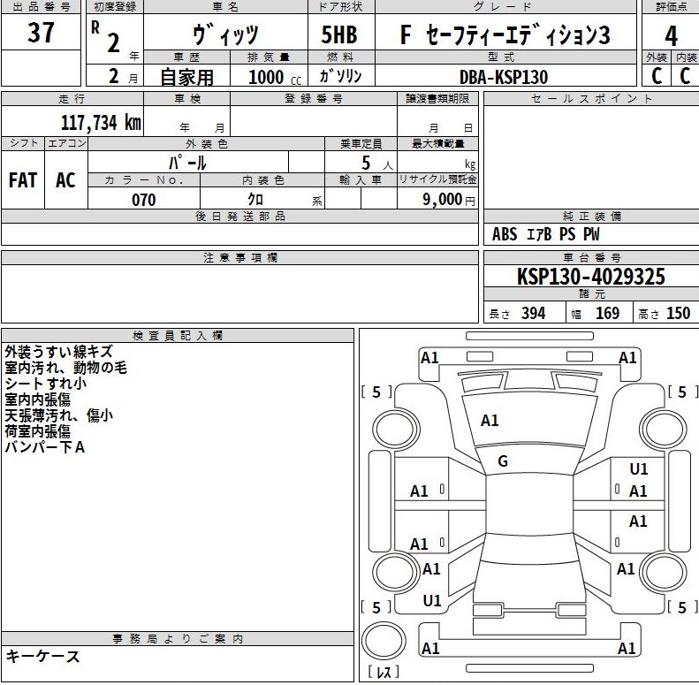Viewport: 699px width, 685px height.
Task: Select the 自家用 vehicle history value
Action: pos(186,77)
